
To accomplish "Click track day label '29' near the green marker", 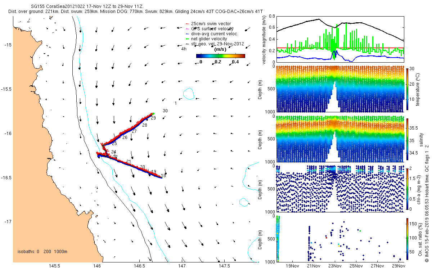I will (153, 118).
